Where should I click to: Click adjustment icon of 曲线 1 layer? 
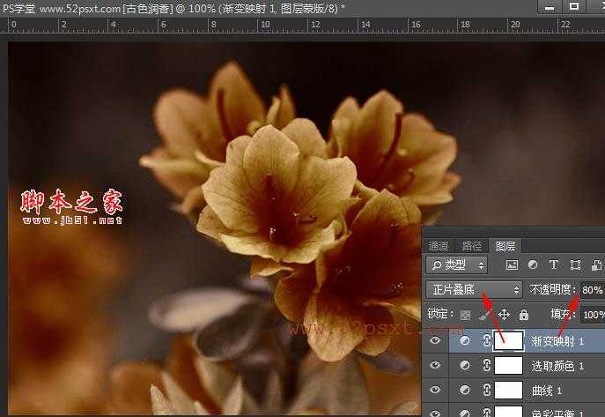465,390
